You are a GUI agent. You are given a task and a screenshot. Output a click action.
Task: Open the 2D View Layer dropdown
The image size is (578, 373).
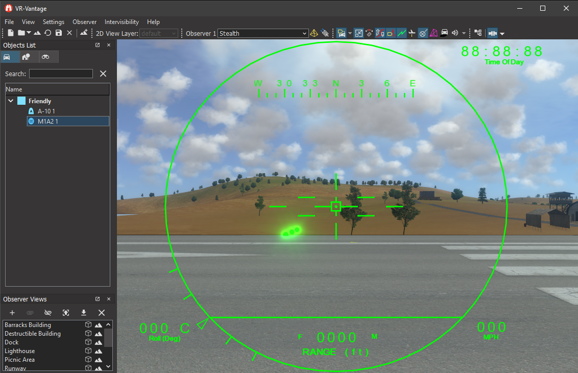[158, 34]
